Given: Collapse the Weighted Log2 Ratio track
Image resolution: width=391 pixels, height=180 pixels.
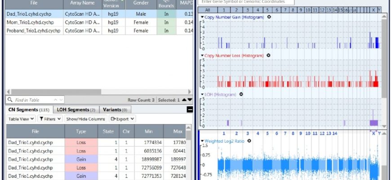Looking at the screenshot, I should 202,141.
